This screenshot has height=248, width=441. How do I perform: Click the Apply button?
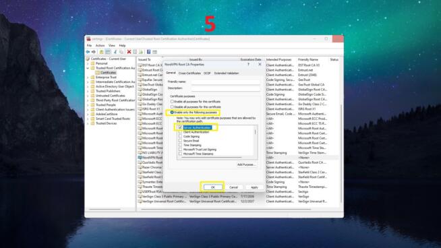point(254,187)
